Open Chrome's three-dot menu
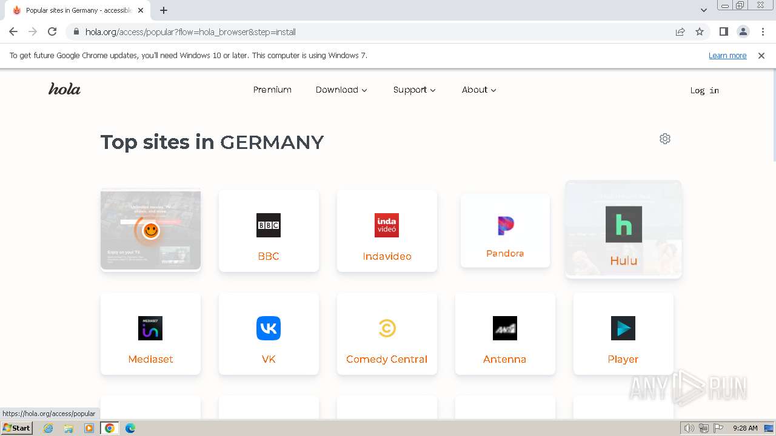The width and height of the screenshot is (776, 436). click(x=763, y=31)
